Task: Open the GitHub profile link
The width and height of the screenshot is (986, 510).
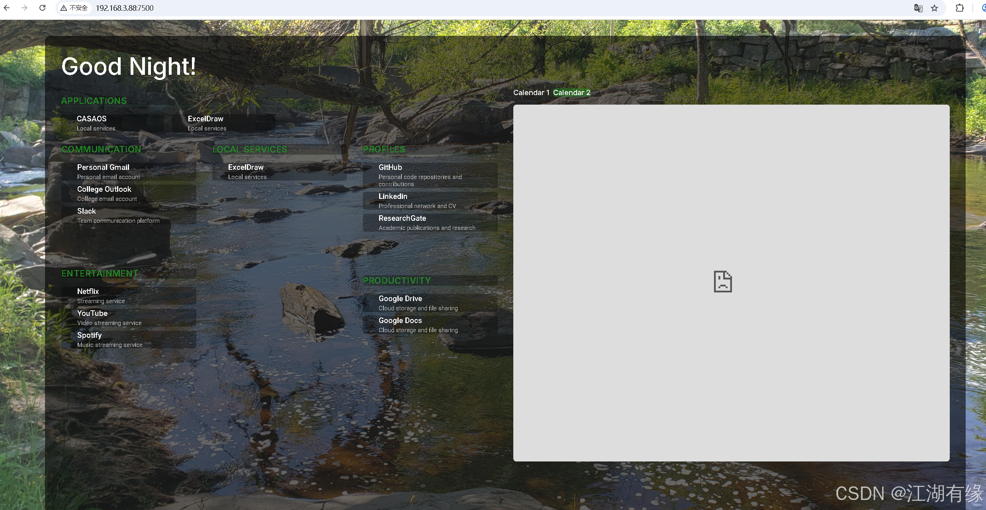Action: point(390,167)
